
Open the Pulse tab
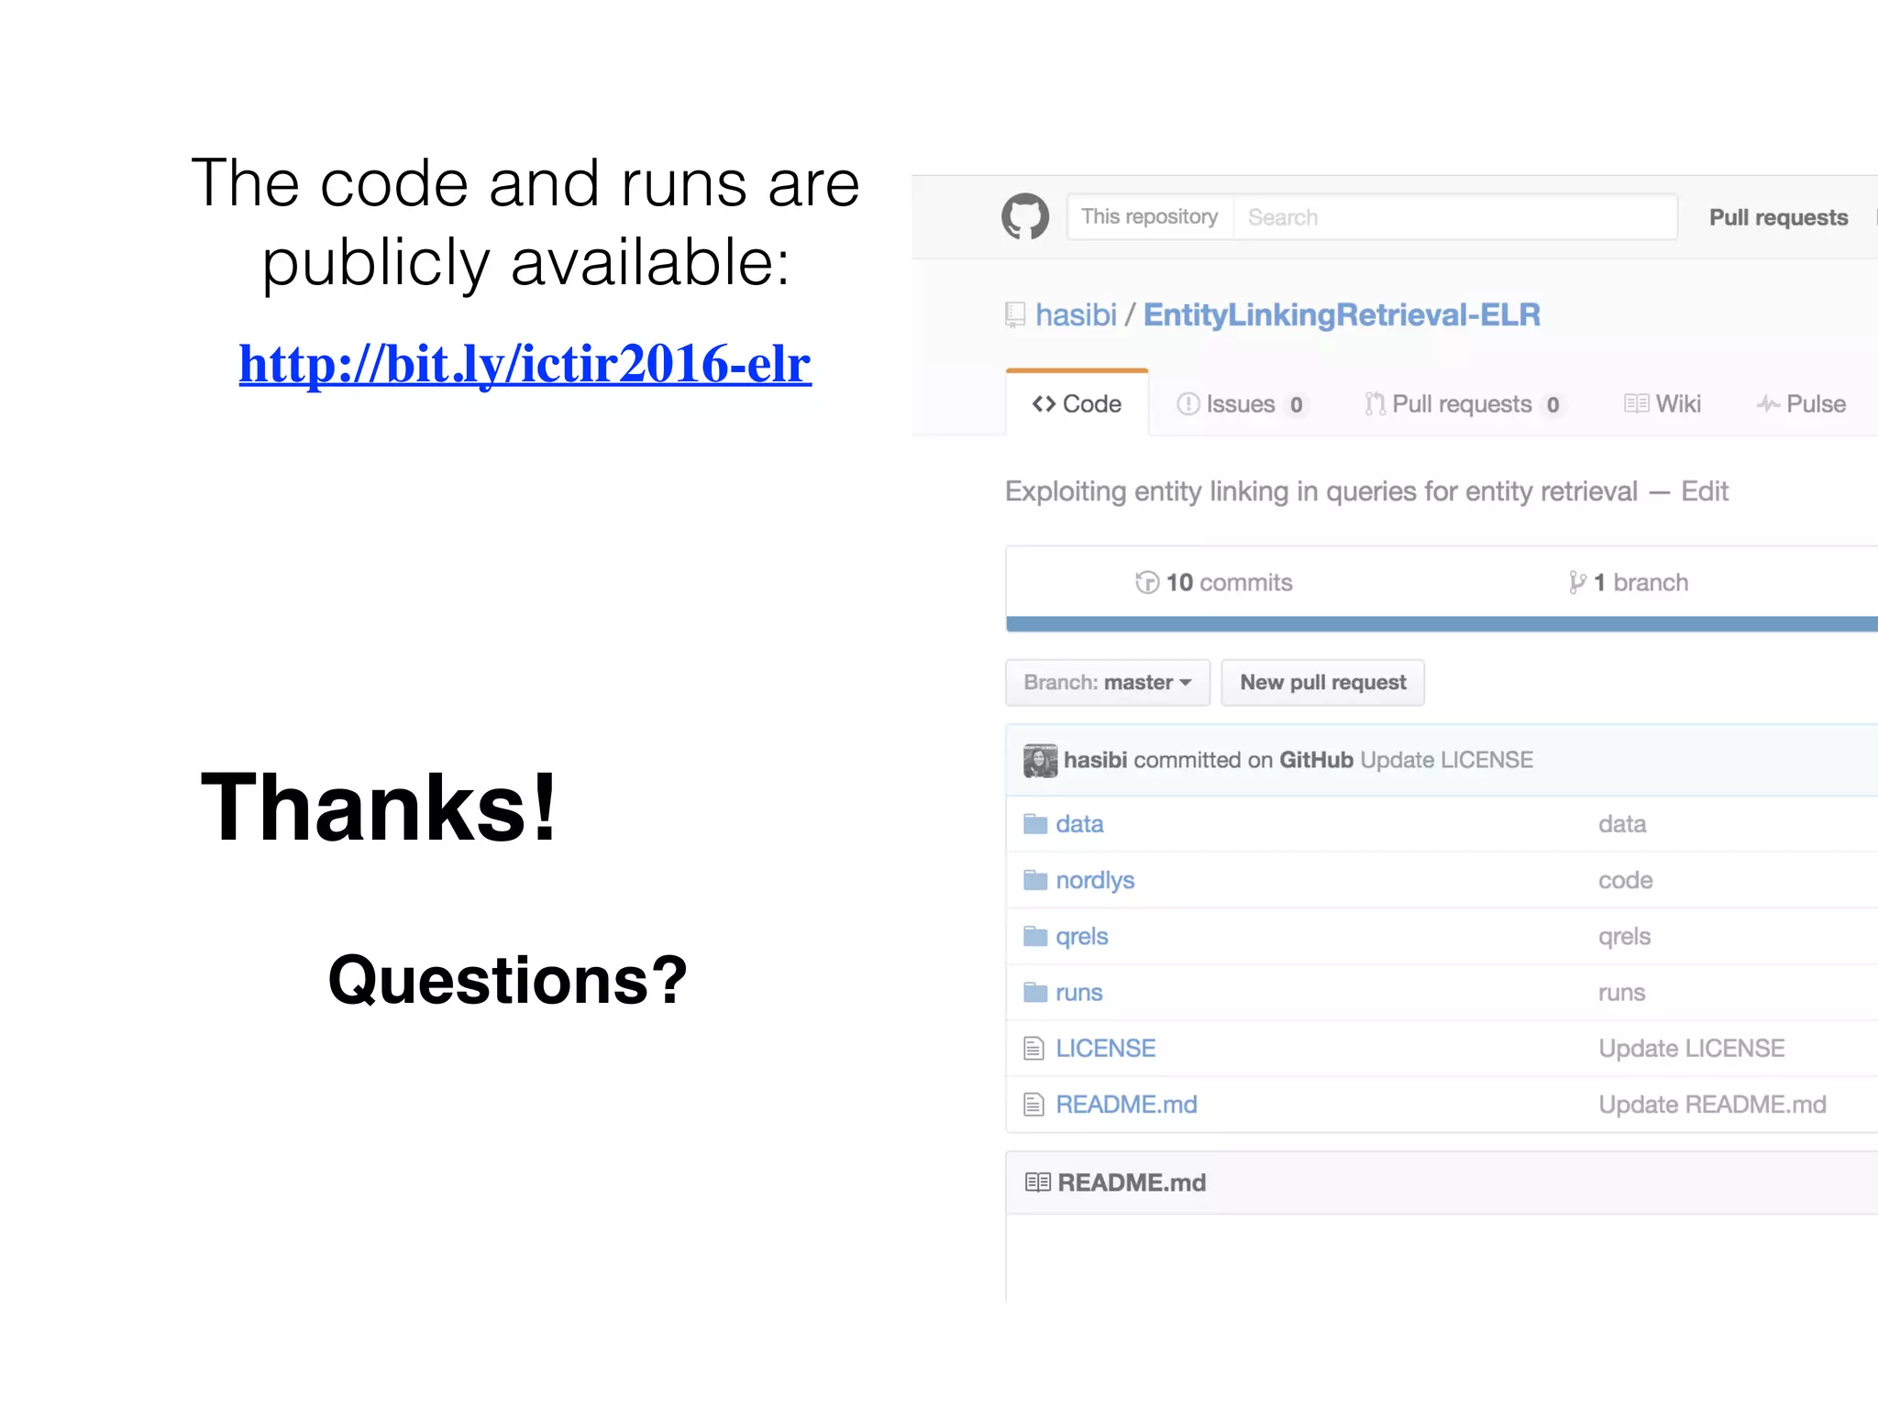[1801, 404]
